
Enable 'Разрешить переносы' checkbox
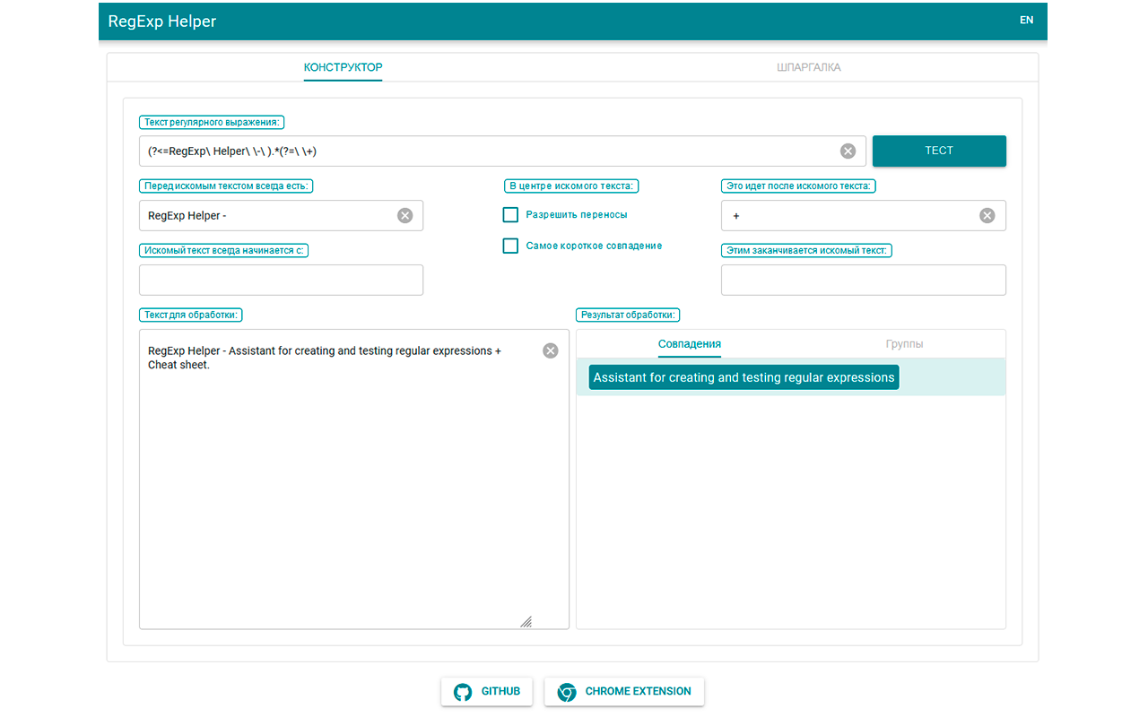tap(510, 215)
